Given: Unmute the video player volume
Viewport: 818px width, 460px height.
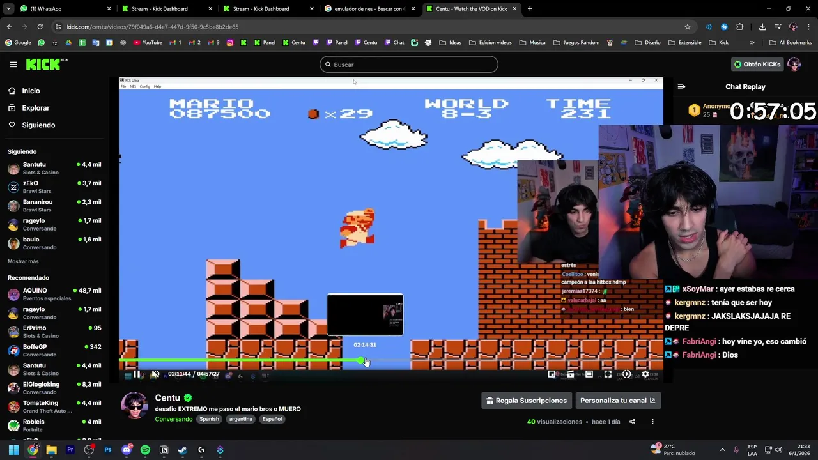Looking at the screenshot, I should [x=155, y=374].
